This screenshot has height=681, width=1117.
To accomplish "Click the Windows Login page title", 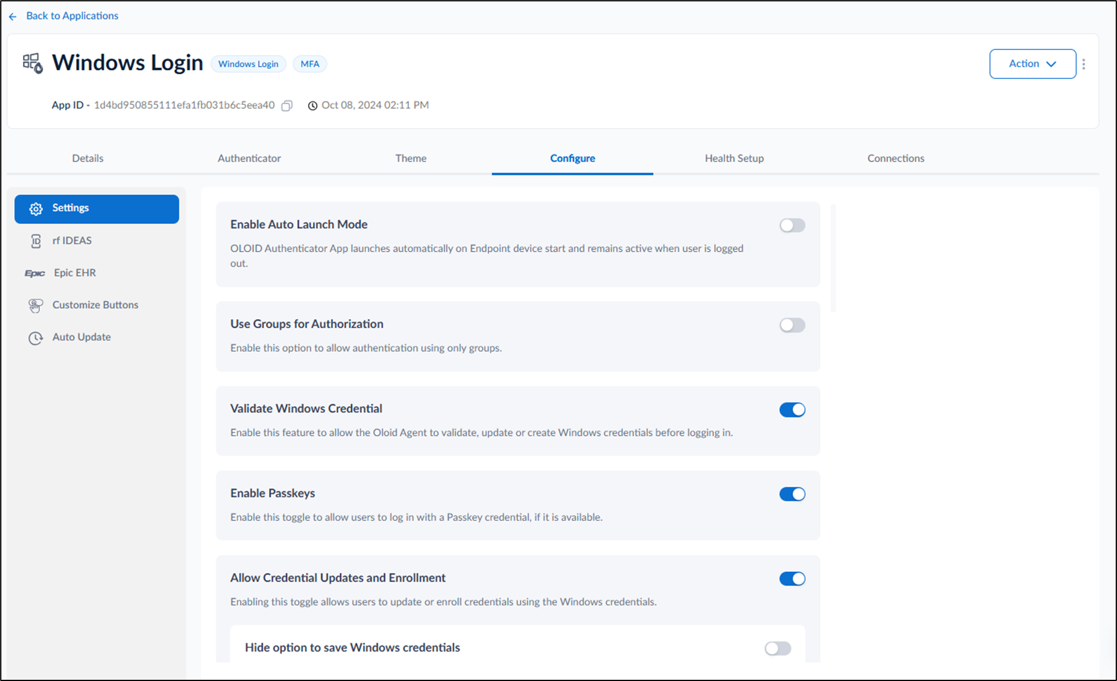I will (127, 63).
